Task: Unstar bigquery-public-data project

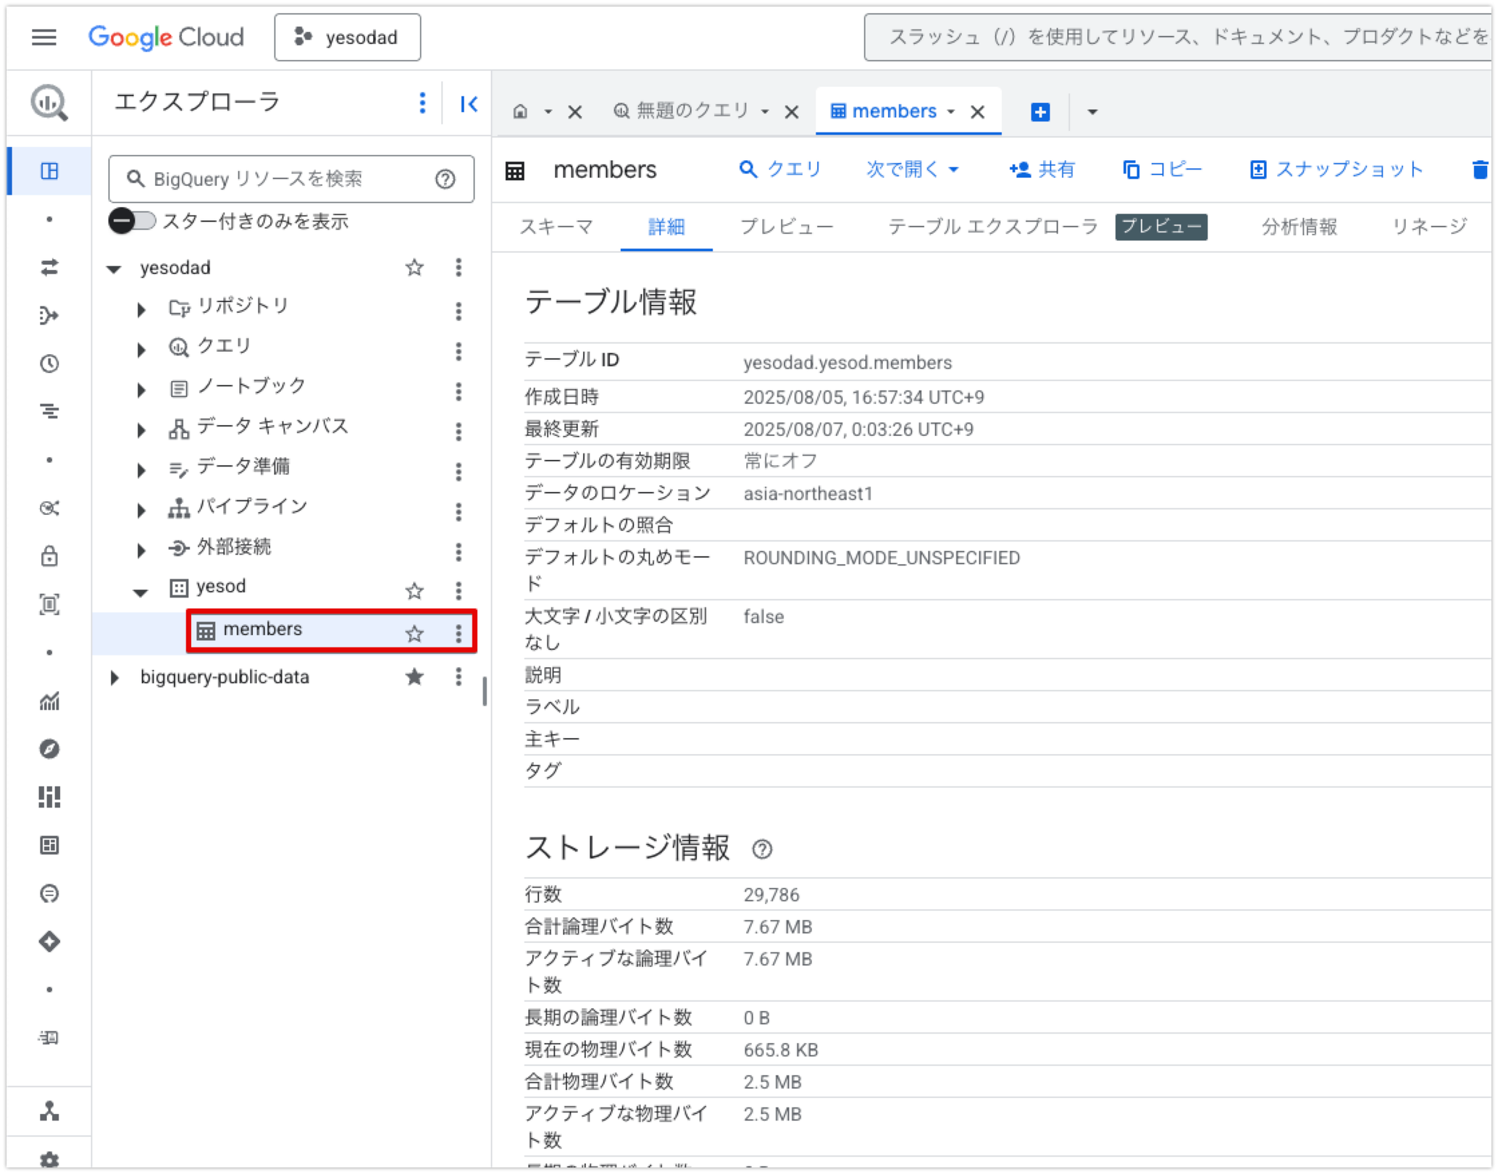Action: click(x=414, y=677)
